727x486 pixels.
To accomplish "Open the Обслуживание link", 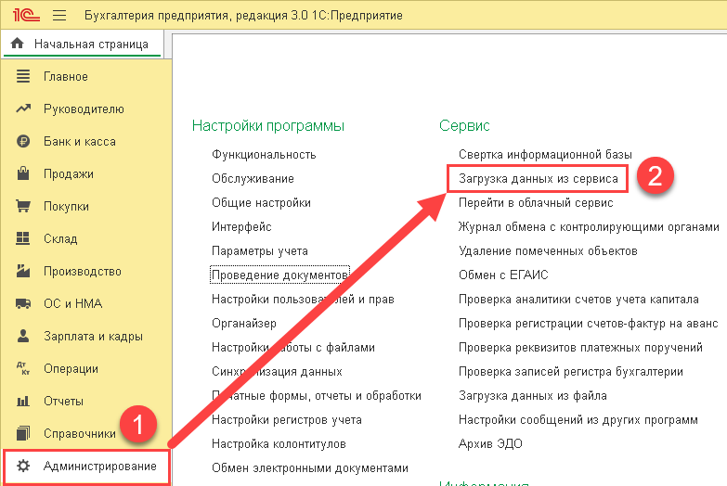I will point(253,178).
